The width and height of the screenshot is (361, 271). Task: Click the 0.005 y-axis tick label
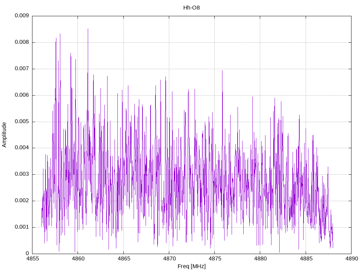tap(22, 121)
